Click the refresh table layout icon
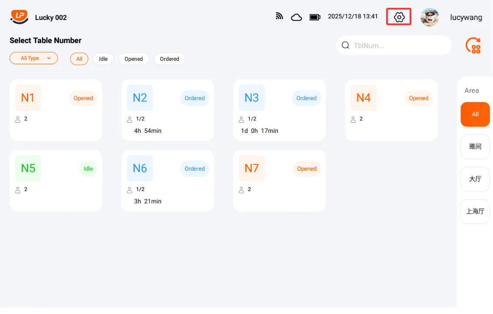This screenshot has height=314, width=493. tap(473, 46)
